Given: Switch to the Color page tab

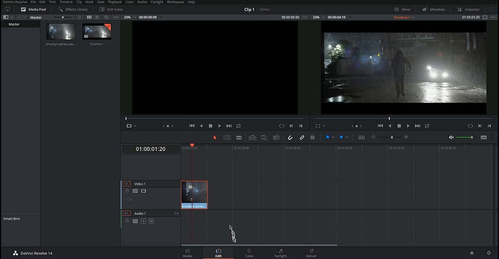Looking at the screenshot, I should (249, 253).
